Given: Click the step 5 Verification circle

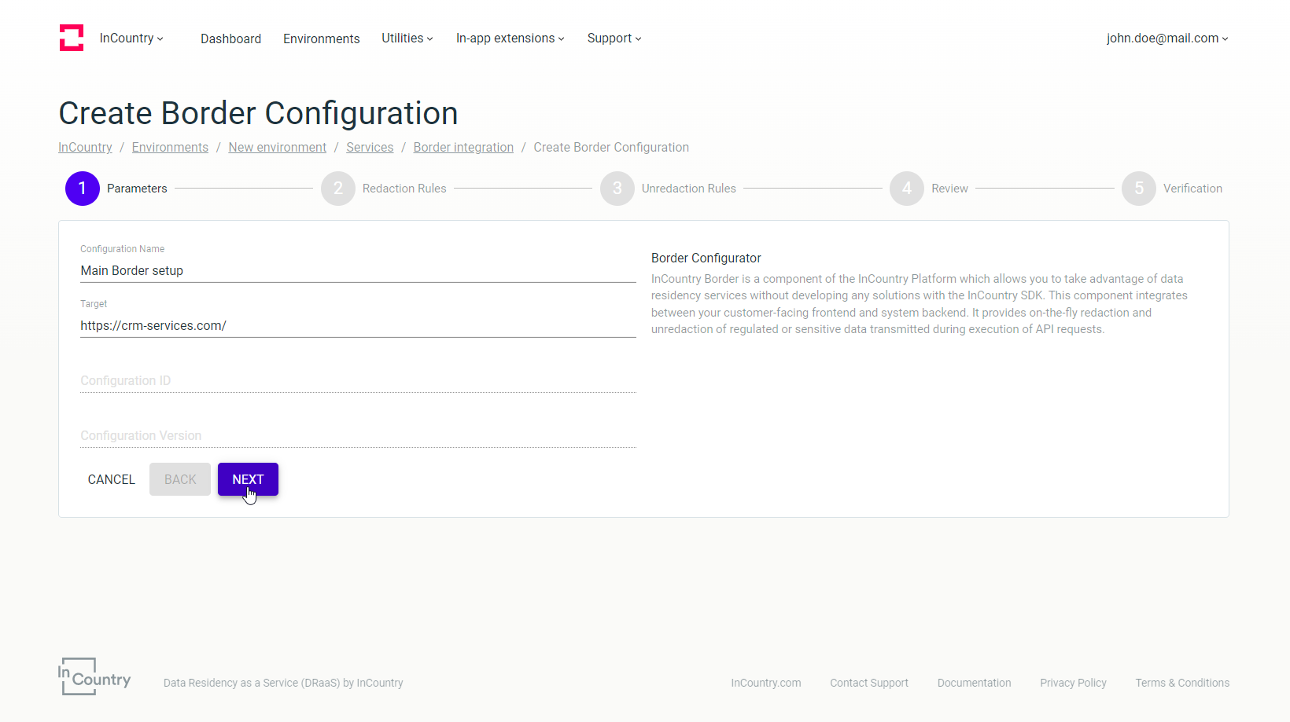Looking at the screenshot, I should coord(1139,189).
